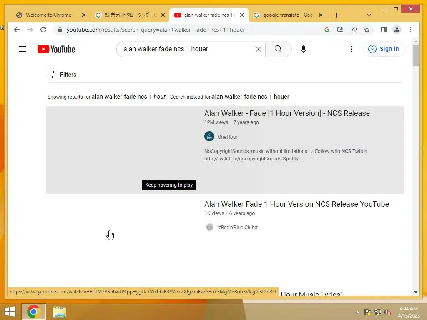View site information via the lock icon
Image resolution: width=427 pixels, height=320 pixels.
(60, 30)
